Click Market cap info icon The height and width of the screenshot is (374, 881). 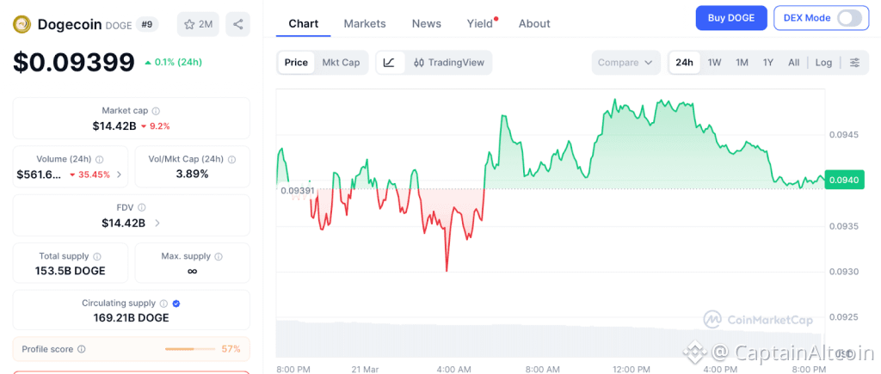[156, 111]
